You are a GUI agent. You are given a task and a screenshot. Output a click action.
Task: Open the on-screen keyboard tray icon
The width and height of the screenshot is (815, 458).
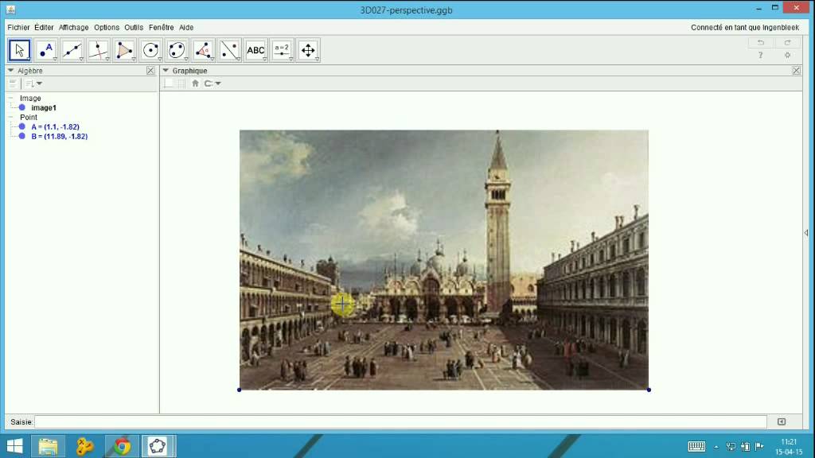pyautogui.click(x=696, y=446)
